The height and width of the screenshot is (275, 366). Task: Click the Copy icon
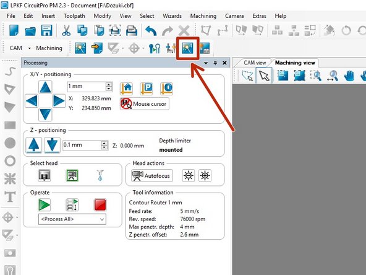click(x=82, y=30)
